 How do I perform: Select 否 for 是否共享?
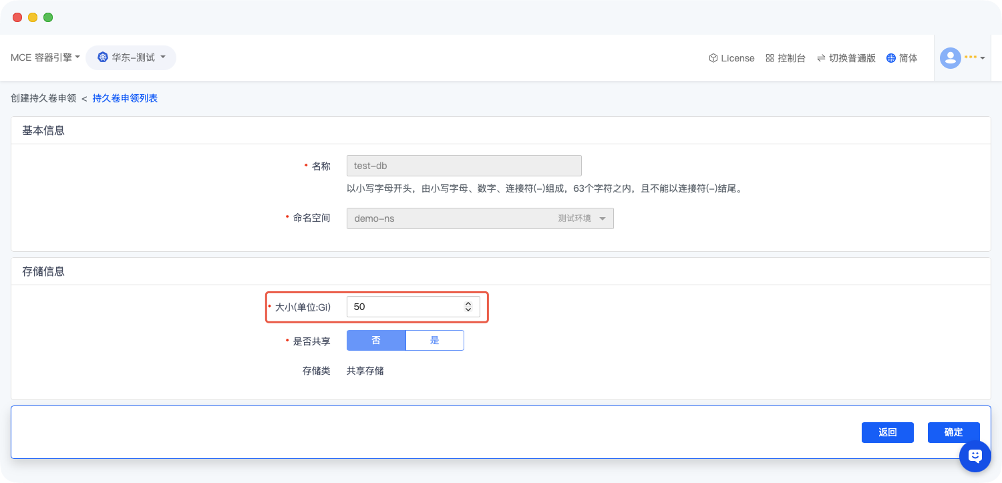376,340
